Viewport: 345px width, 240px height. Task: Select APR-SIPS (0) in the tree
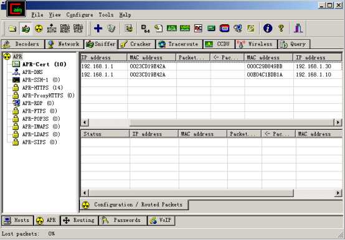pos(39,142)
